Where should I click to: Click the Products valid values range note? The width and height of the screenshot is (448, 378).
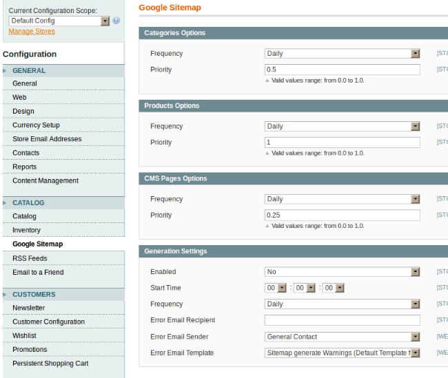(x=318, y=154)
